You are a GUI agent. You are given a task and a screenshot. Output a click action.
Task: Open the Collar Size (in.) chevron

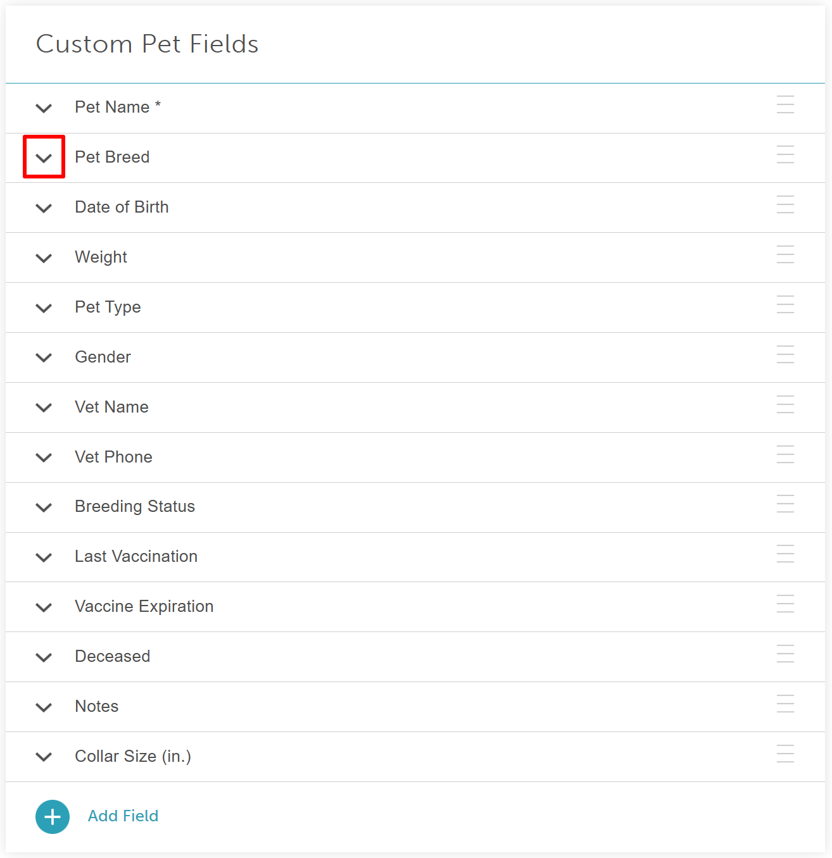(44, 757)
